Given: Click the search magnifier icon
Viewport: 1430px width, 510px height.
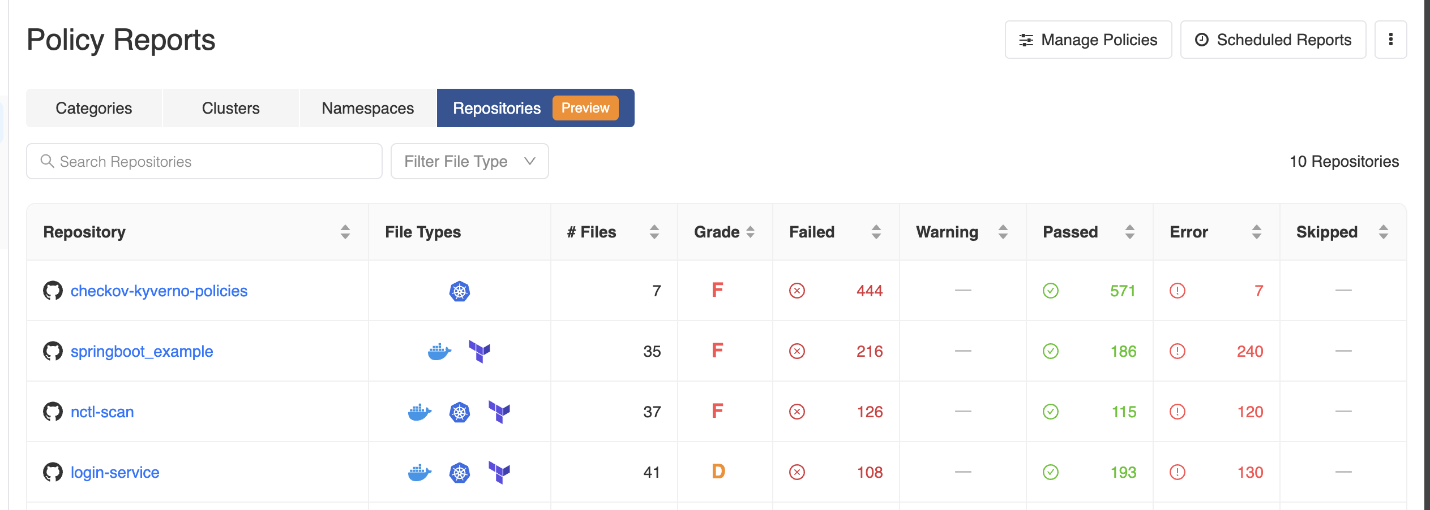Looking at the screenshot, I should point(47,161).
